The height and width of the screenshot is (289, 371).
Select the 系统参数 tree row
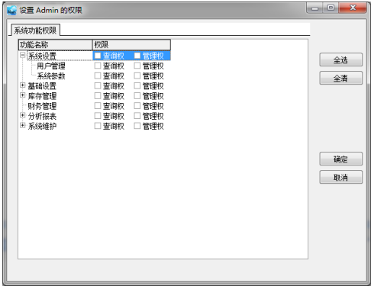51,76
